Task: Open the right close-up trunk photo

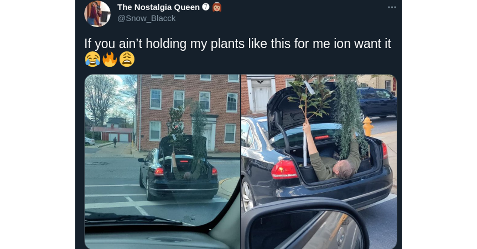Action: (x=319, y=162)
